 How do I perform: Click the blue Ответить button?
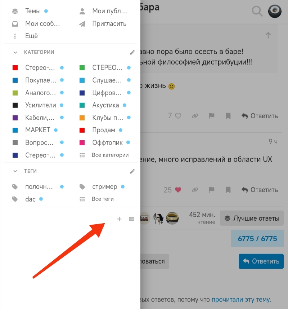[x=261, y=261]
